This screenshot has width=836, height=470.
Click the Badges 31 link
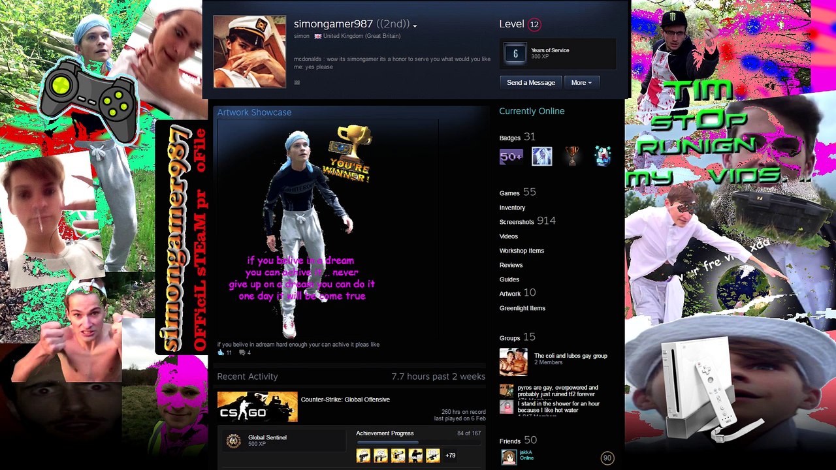517,137
